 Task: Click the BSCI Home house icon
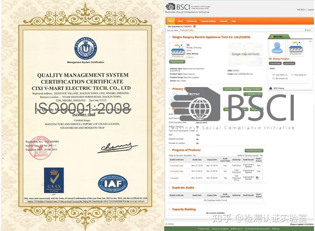tap(271, 88)
